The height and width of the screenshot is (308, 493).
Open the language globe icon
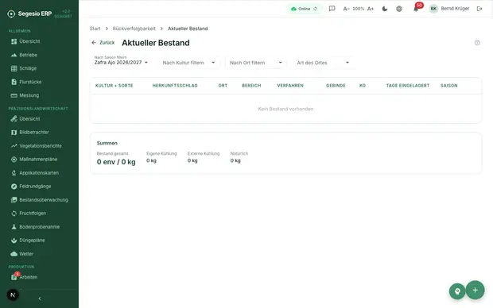coord(399,9)
